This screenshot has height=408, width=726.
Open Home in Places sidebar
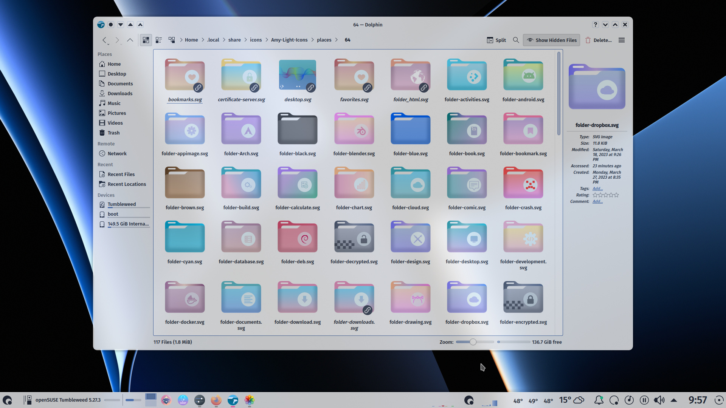coord(124,64)
